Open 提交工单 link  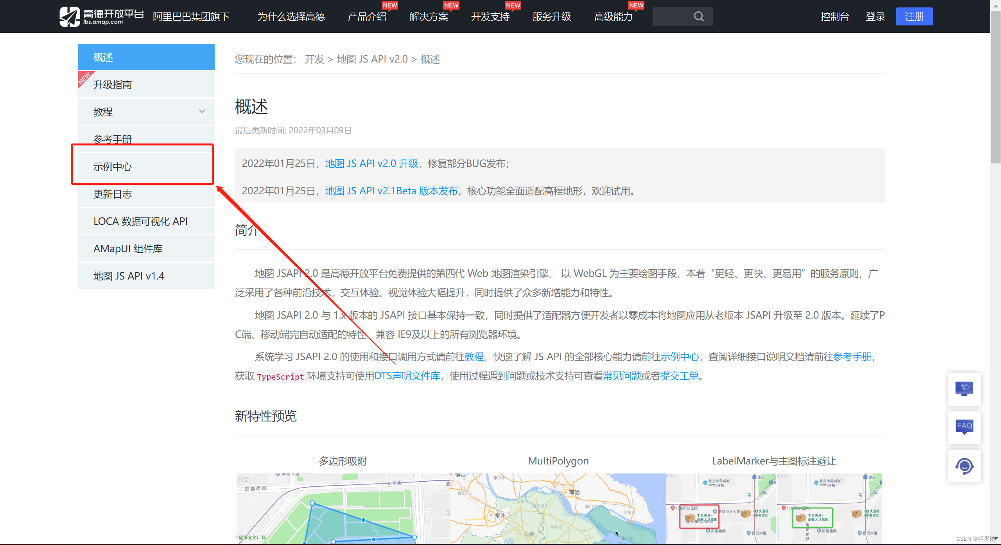tap(679, 376)
